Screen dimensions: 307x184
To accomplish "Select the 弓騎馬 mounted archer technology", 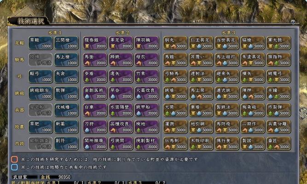I will click(x=175, y=76).
